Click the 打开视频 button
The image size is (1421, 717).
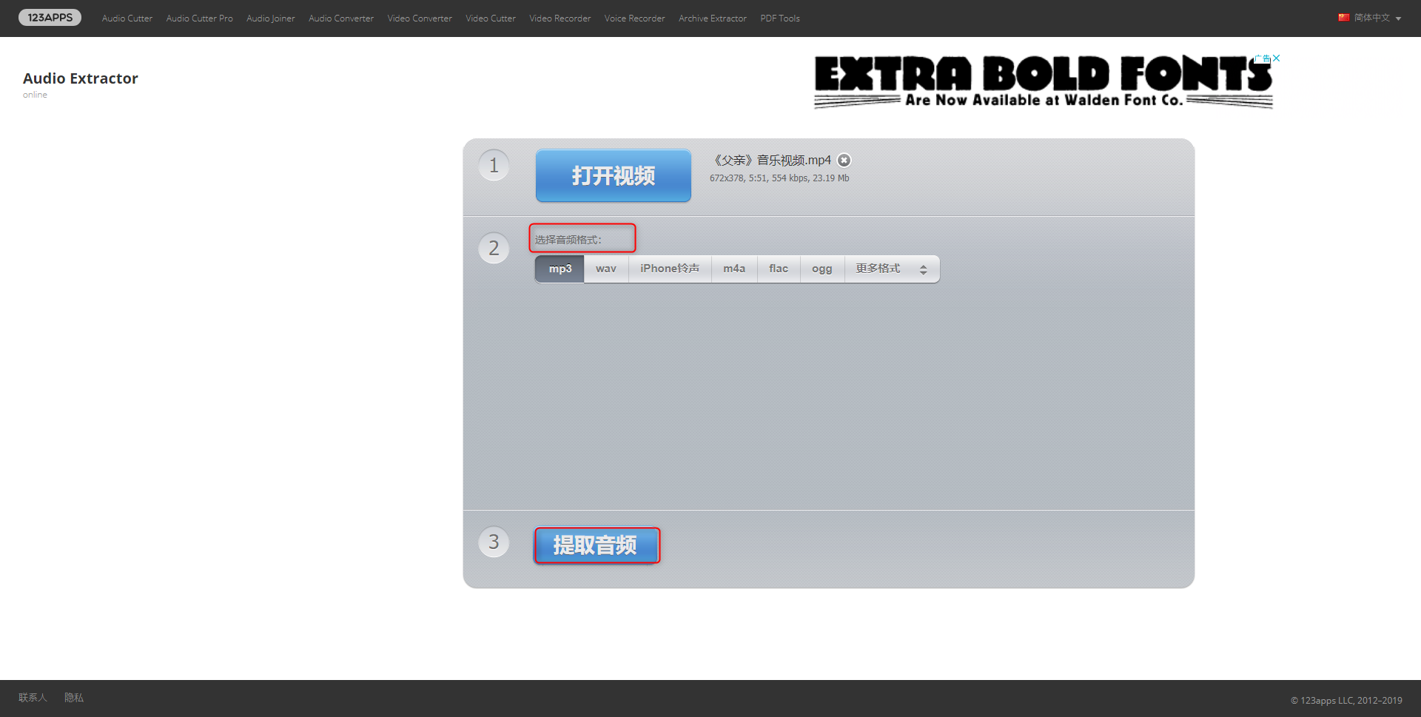613,176
